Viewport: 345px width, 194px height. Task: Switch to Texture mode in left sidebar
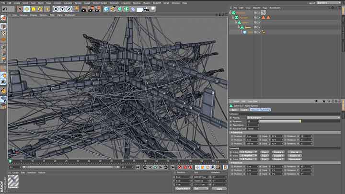click(3, 33)
